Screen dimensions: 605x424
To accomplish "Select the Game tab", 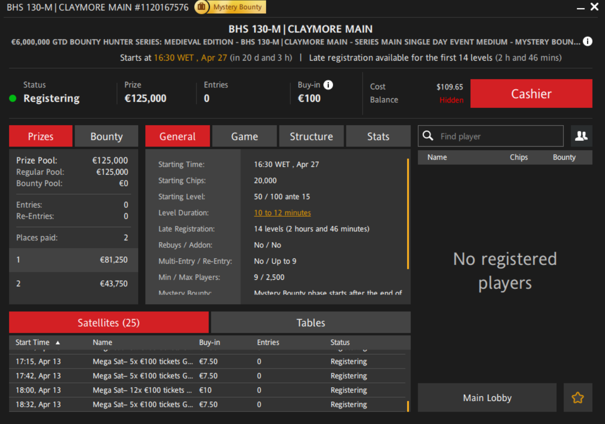I will [244, 136].
